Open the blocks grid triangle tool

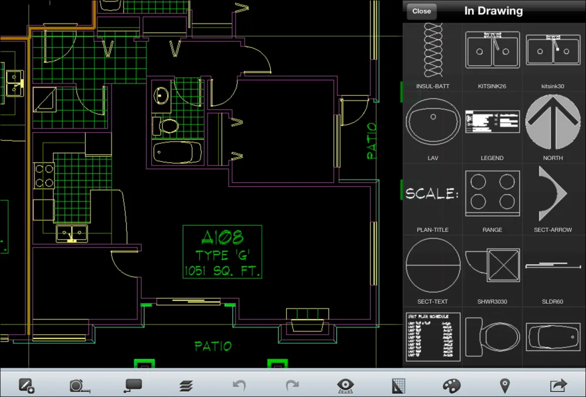pos(398,386)
